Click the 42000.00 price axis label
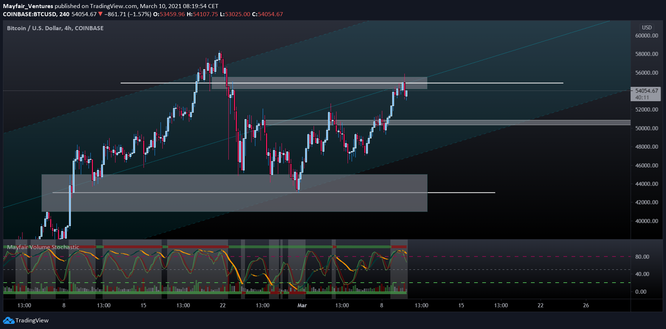The height and width of the screenshot is (329, 666). pyautogui.click(x=646, y=202)
